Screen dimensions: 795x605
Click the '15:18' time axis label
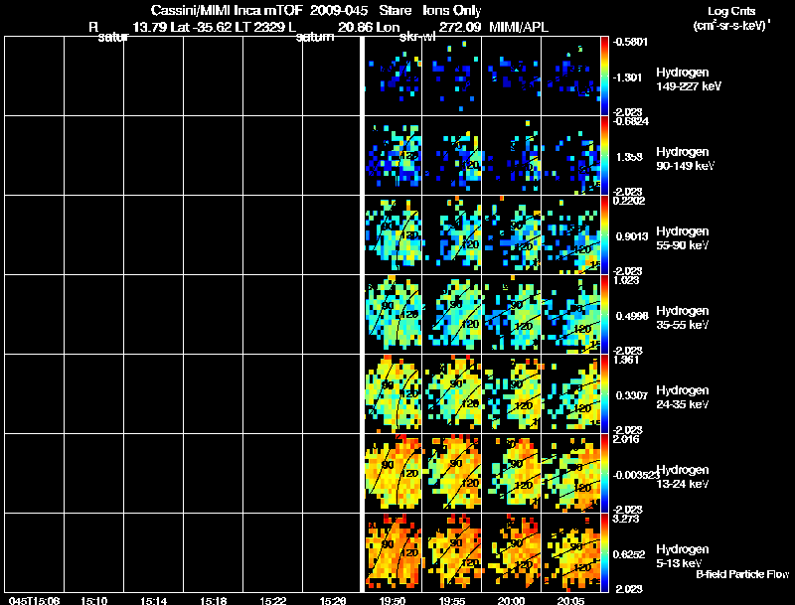pyautogui.click(x=213, y=601)
